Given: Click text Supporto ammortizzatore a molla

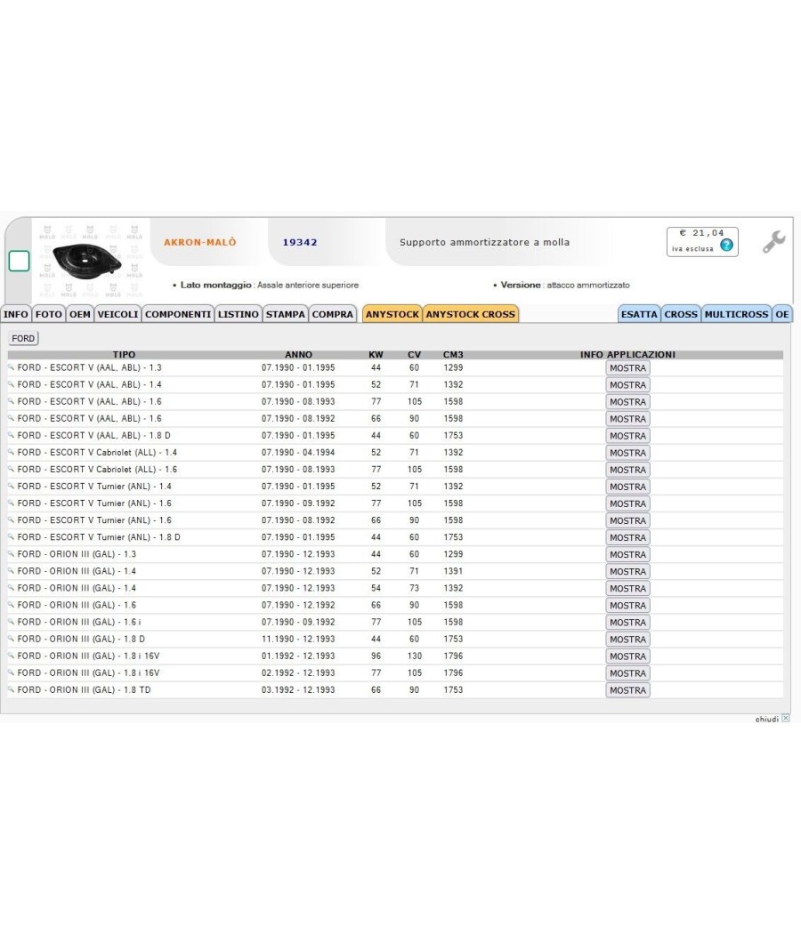Looking at the screenshot, I should 484,243.
